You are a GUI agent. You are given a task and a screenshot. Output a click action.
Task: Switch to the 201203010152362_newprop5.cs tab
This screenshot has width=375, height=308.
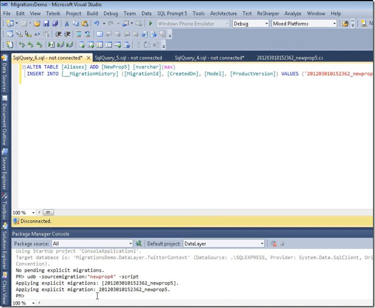(x=290, y=58)
